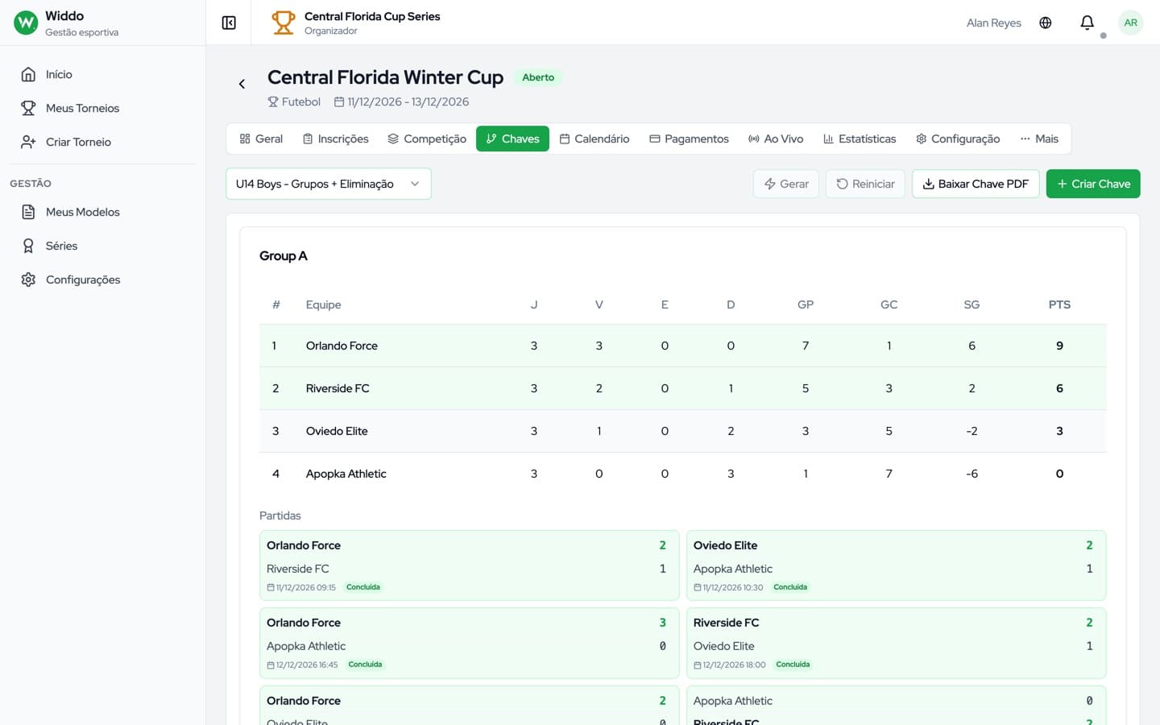Select the Oviedo Elite standings row

tap(682, 431)
